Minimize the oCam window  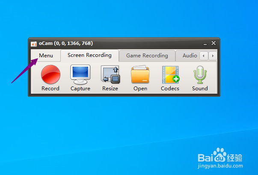point(205,44)
